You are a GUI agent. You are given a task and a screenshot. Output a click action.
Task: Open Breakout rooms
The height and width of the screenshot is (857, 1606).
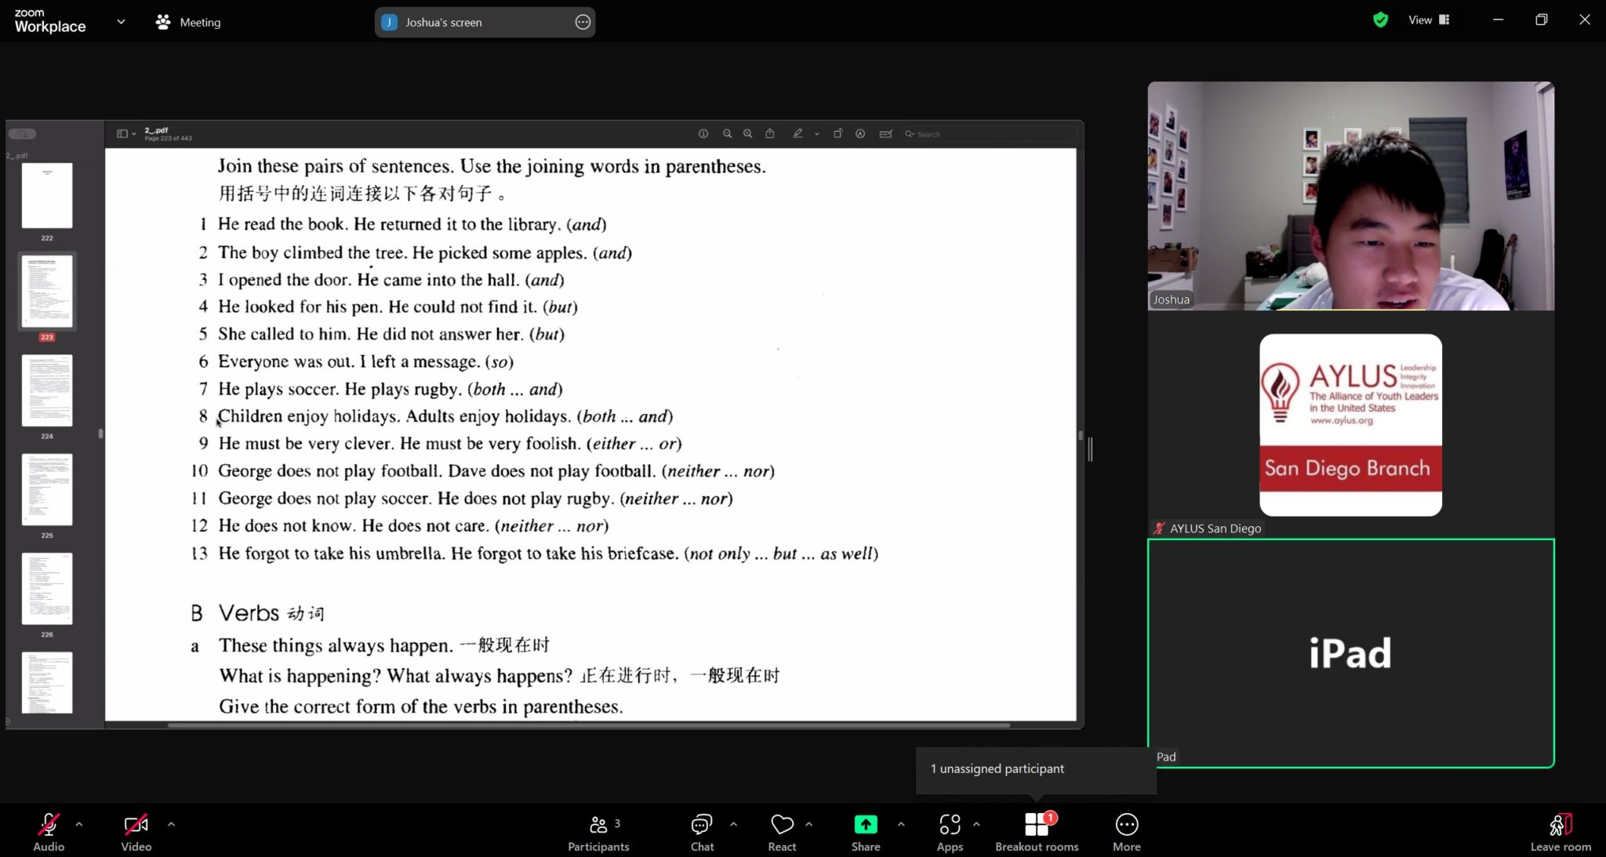pos(1037,832)
